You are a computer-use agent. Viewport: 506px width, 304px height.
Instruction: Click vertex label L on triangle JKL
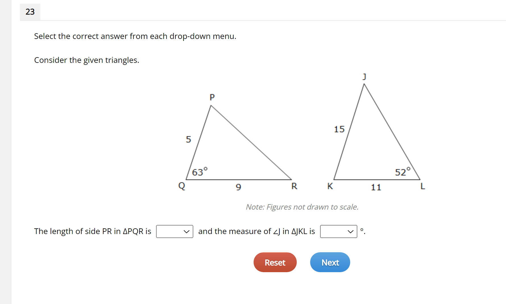coord(423,186)
